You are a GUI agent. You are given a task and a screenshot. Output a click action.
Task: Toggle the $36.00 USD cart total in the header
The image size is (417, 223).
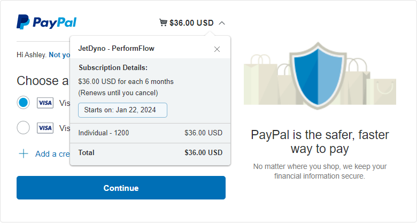click(191, 23)
